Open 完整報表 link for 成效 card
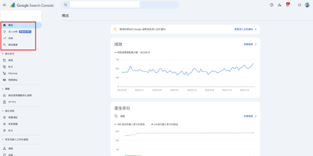This screenshot has height=156, width=313. point(250,44)
